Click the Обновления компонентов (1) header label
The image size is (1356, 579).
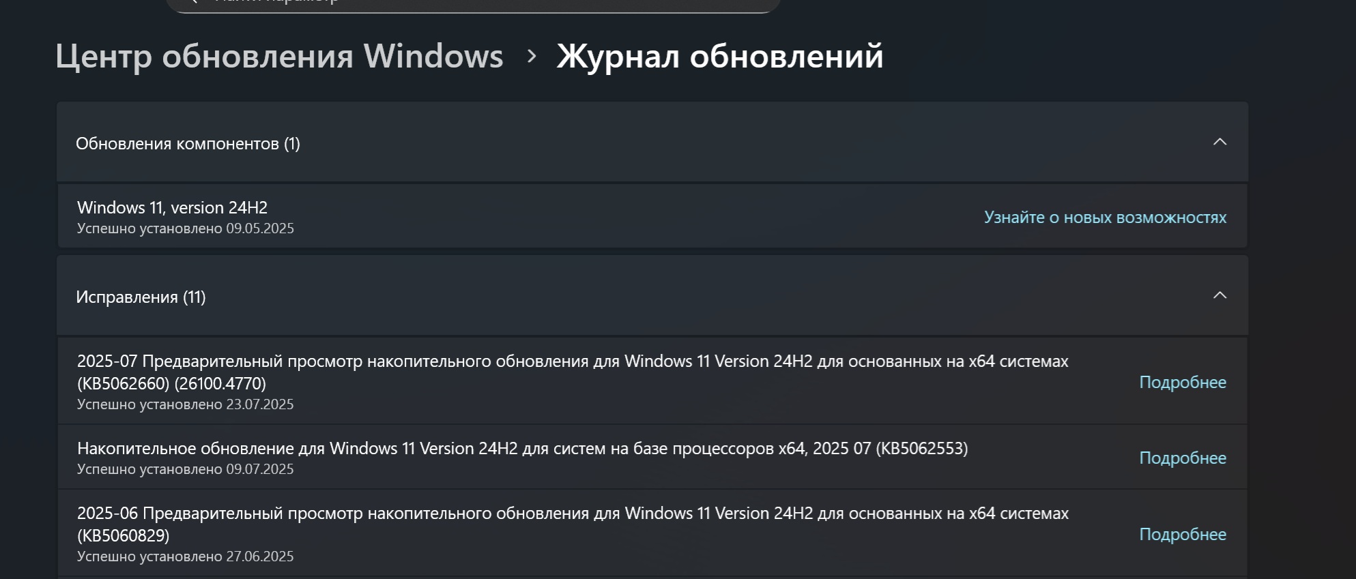(188, 144)
